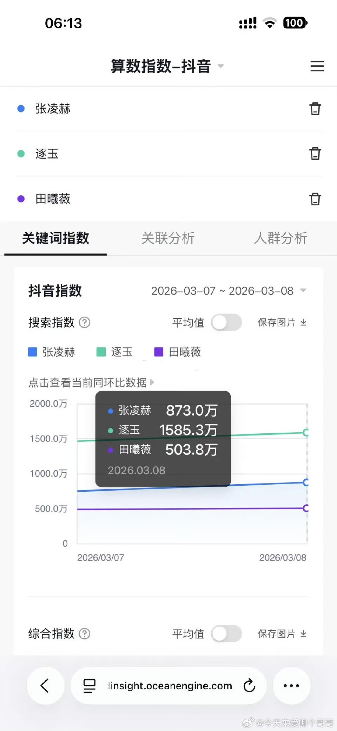
Task: Delete the 田曦薇 keyword row
Action: click(x=315, y=199)
